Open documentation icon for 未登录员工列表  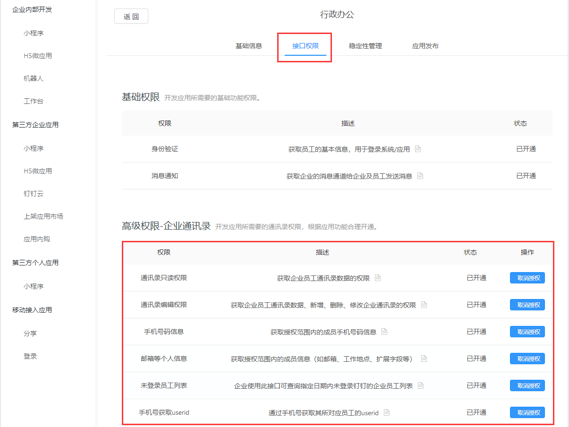(x=421, y=385)
